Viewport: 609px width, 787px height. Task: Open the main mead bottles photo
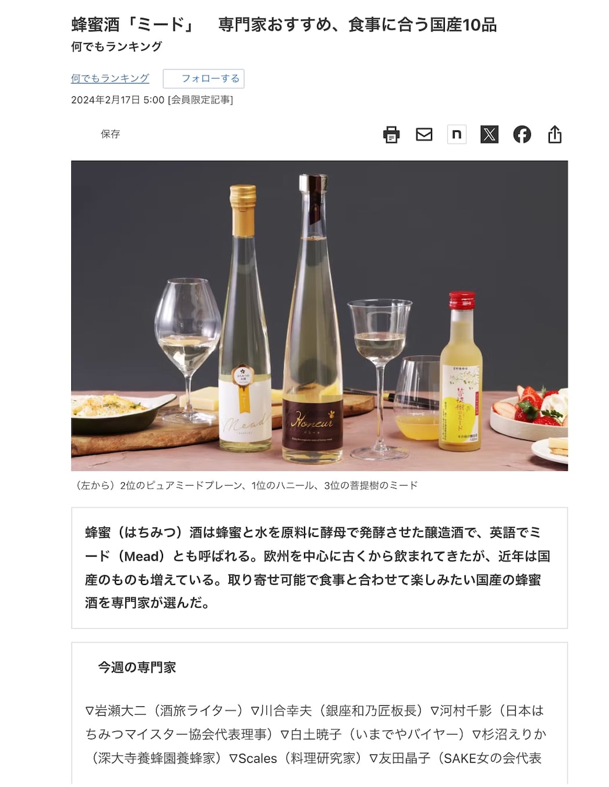[x=320, y=316]
